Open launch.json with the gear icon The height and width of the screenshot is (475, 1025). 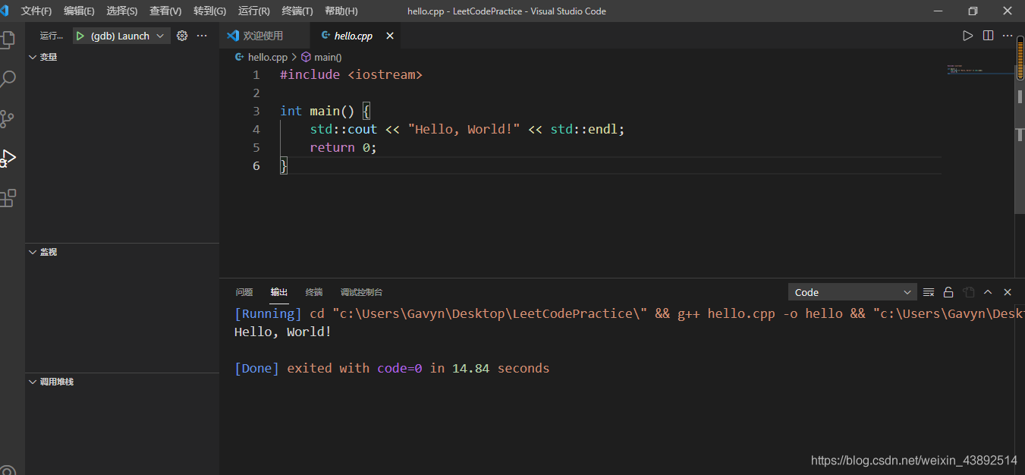click(x=182, y=36)
